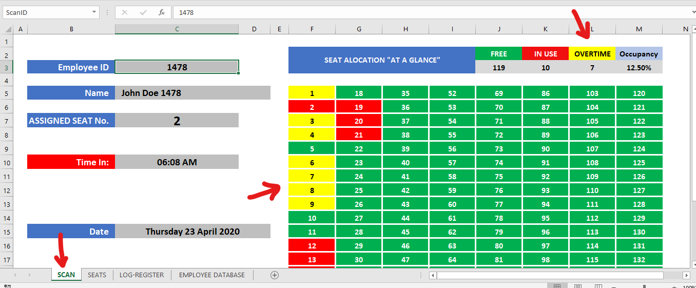This screenshot has height=288, width=696.
Task: Select red seat cell 19
Action: [359, 107]
